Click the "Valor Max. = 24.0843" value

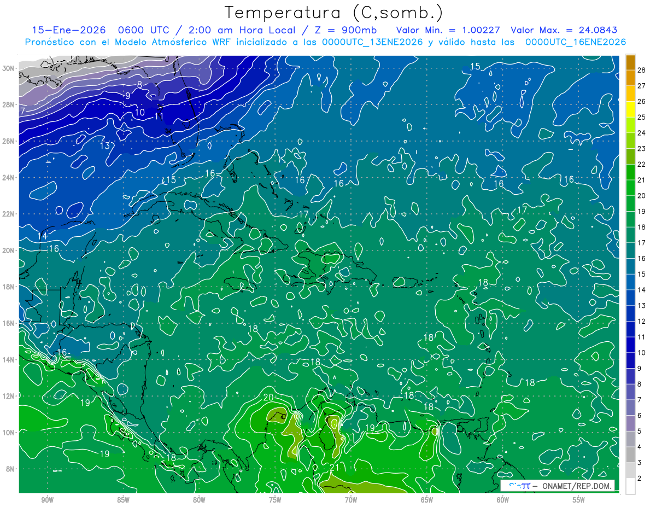click(564, 31)
